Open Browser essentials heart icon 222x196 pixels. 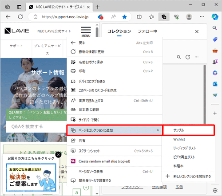tap(176, 17)
